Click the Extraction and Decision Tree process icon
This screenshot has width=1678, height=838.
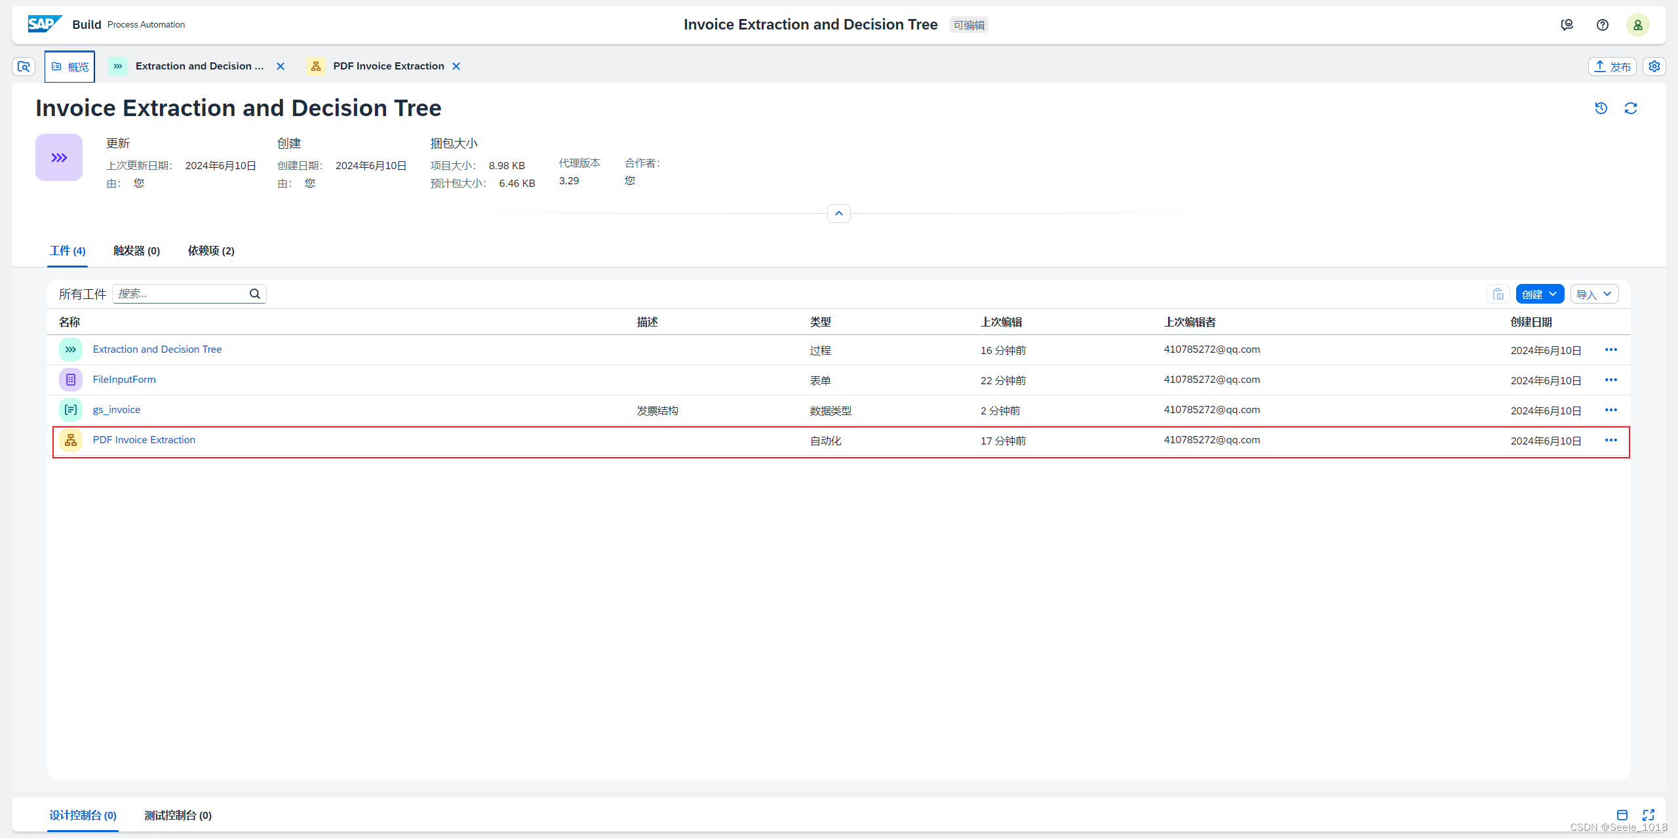[71, 349]
